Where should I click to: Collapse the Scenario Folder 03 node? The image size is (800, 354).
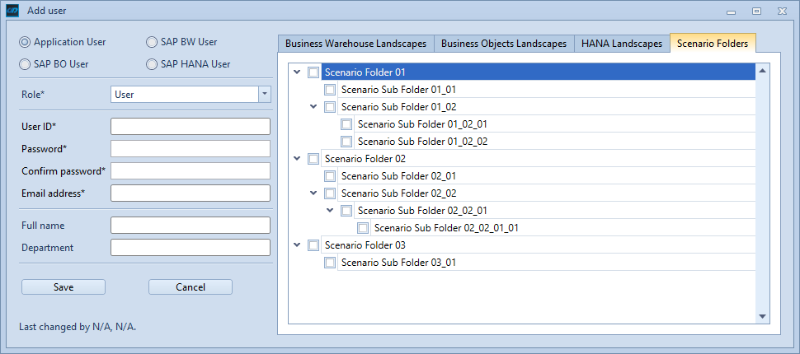297,245
